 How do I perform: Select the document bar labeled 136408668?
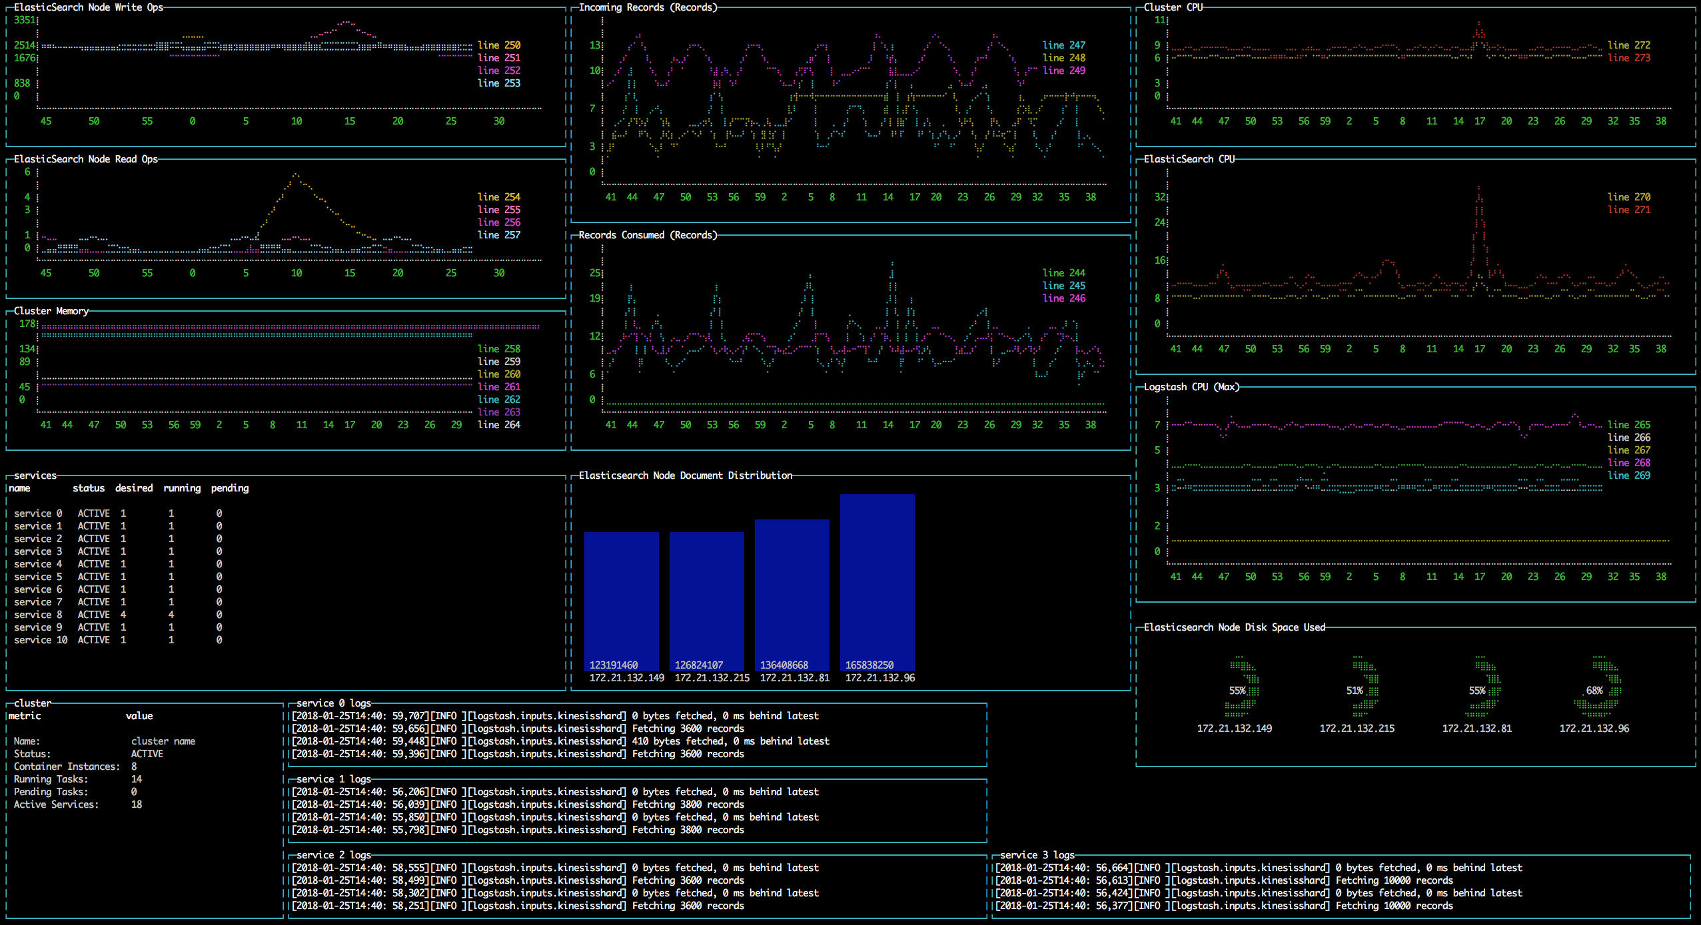pyautogui.click(x=792, y=594)
